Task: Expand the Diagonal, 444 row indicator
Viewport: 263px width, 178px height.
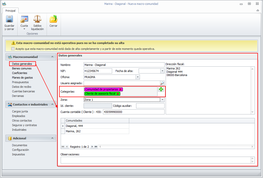Action: tap(63, 126)
